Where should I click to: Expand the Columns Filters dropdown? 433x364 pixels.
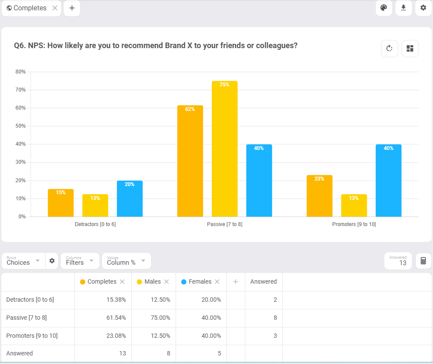[80, 260]
